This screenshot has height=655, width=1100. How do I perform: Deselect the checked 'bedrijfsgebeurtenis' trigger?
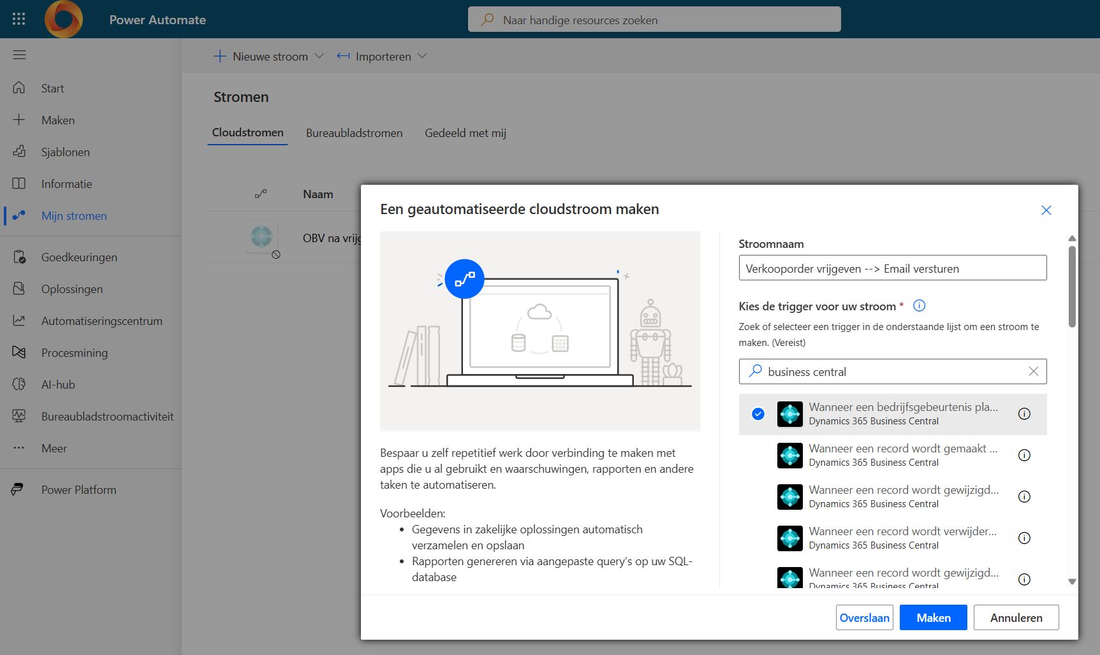pyautogui.click(x=758, y=414)
